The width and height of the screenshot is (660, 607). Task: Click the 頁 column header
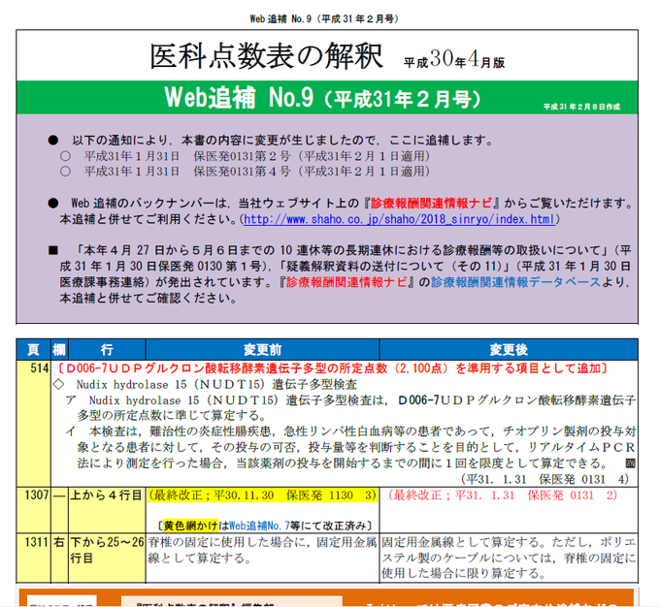[x=33, y=350]
